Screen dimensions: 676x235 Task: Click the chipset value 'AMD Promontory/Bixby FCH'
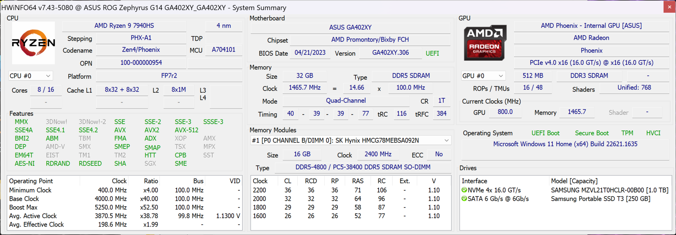tap(370, 40)
